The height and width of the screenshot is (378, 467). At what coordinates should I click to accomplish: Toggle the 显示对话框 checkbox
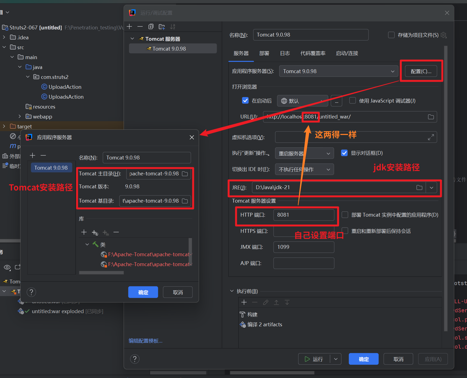coord(344,153)
